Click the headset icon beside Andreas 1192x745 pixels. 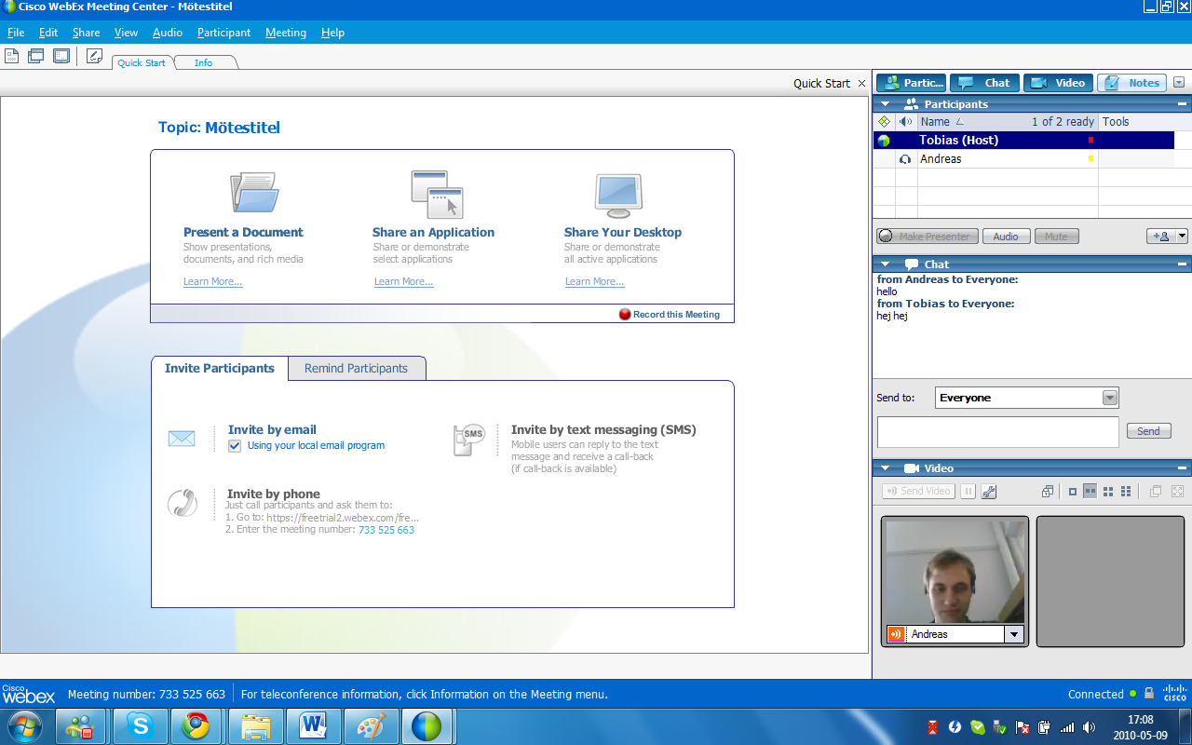point(905,159)
